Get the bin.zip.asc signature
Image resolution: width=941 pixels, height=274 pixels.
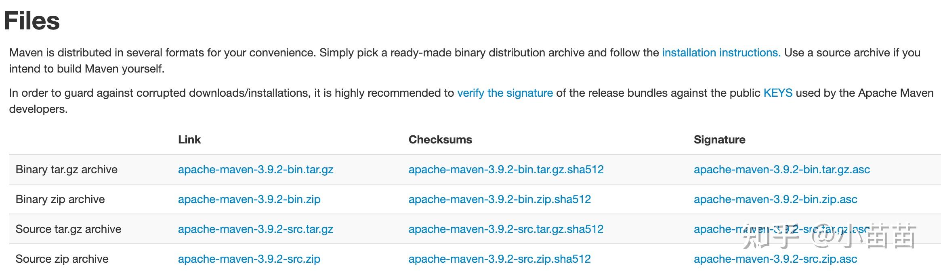click(x=775, y=199)
